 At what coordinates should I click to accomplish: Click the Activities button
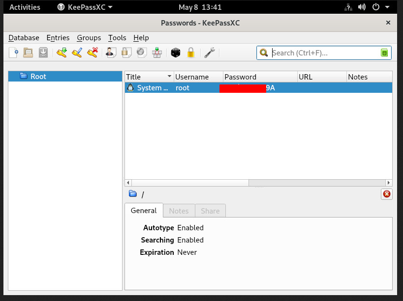click(x=25, y=7)
